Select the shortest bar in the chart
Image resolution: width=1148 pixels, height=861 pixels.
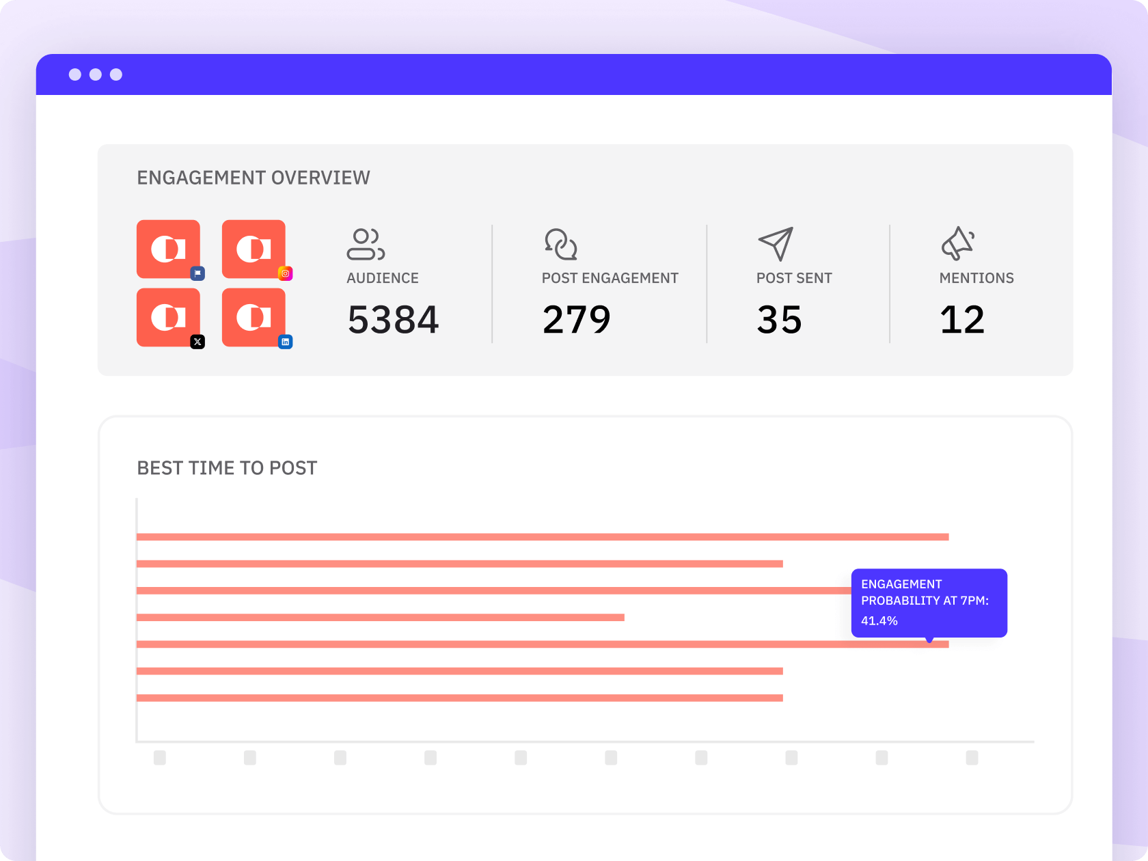[x=380, y=618]
